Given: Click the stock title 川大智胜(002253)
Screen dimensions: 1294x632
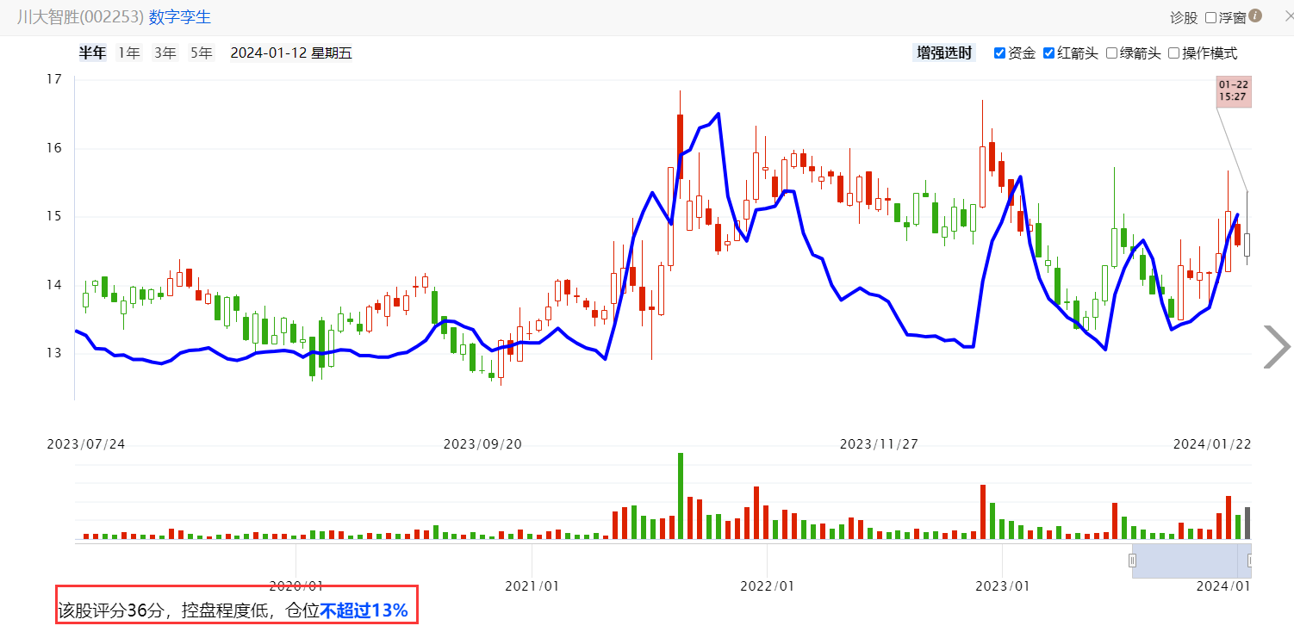Looking at the screenshot, I should pos(80,17).
